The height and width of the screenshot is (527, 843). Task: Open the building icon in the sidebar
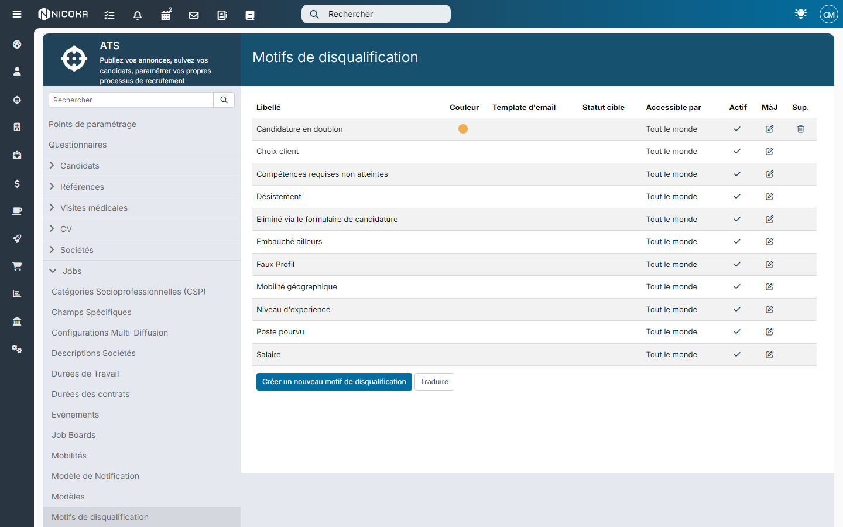tap(17, 127)
